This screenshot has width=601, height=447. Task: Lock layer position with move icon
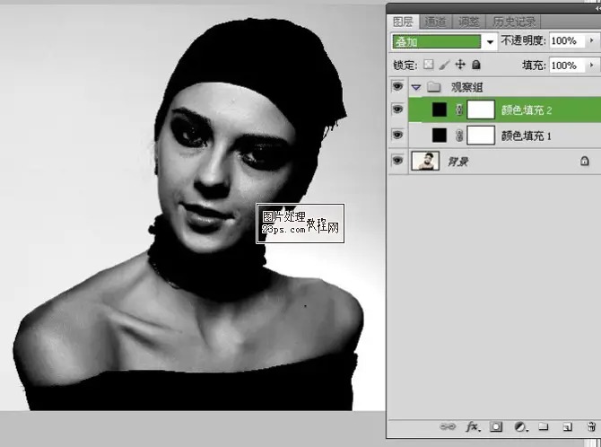[460, 65]
